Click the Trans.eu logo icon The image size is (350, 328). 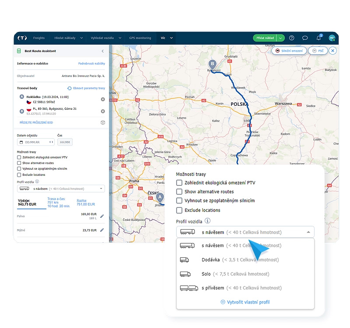click(22, 38)
